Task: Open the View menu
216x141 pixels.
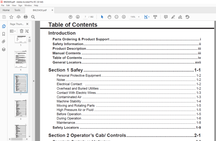Action: (x=14, y=5)
